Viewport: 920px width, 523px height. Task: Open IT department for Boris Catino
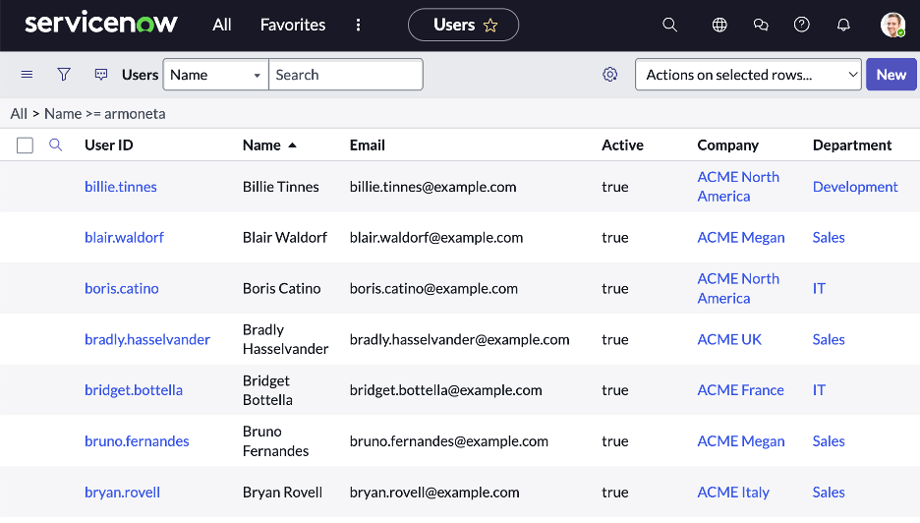pyautogui.click(x=819, y=289)
